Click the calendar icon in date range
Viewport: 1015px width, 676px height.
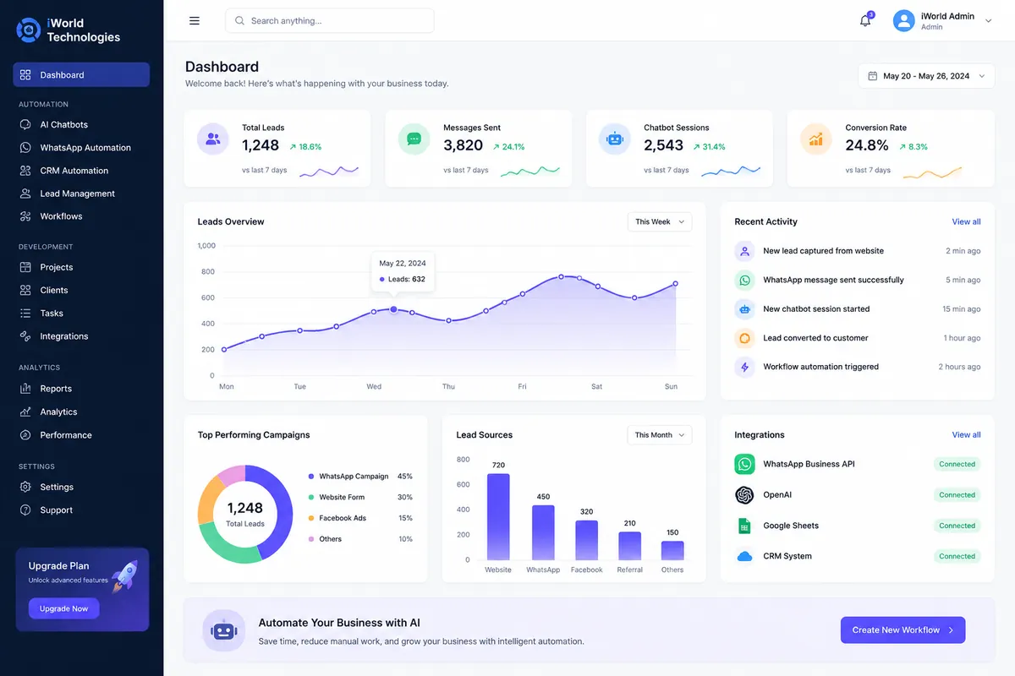873,76
